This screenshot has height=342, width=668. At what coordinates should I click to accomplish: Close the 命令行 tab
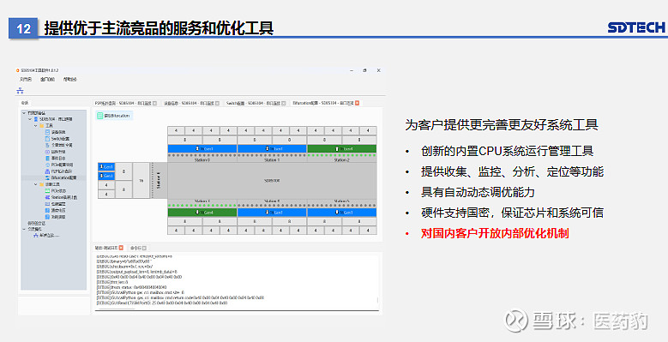click(144, 248)
